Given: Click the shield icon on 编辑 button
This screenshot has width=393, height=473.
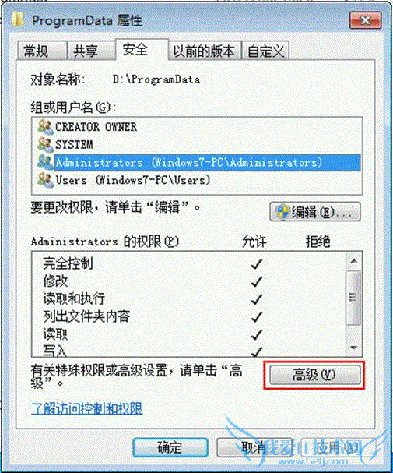Looking at the screenshot, I should (x=283, y=212).
